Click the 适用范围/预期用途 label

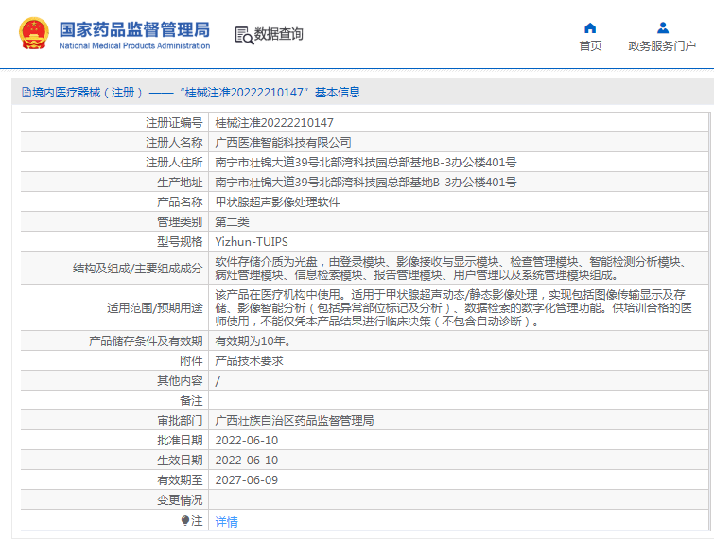tap(155, 307)
